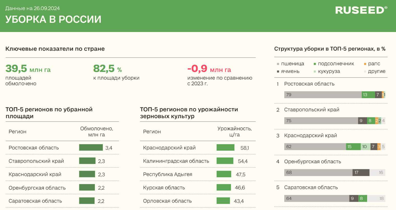This screenshot has height=210, width=396.
Task: Click the кукуруза legend label
Action: 329,71
